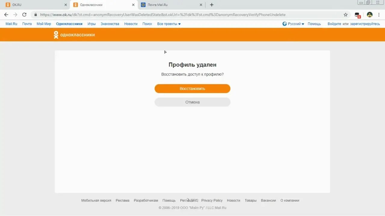Open Товары footer link
The height and width of the screenshot is (216, 385).
coord(251,200)
